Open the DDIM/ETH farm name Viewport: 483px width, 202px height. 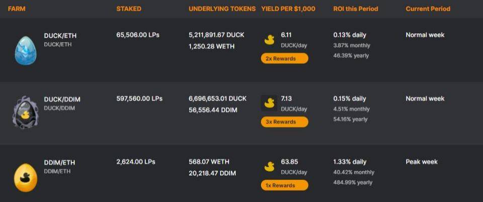point(59,163)
